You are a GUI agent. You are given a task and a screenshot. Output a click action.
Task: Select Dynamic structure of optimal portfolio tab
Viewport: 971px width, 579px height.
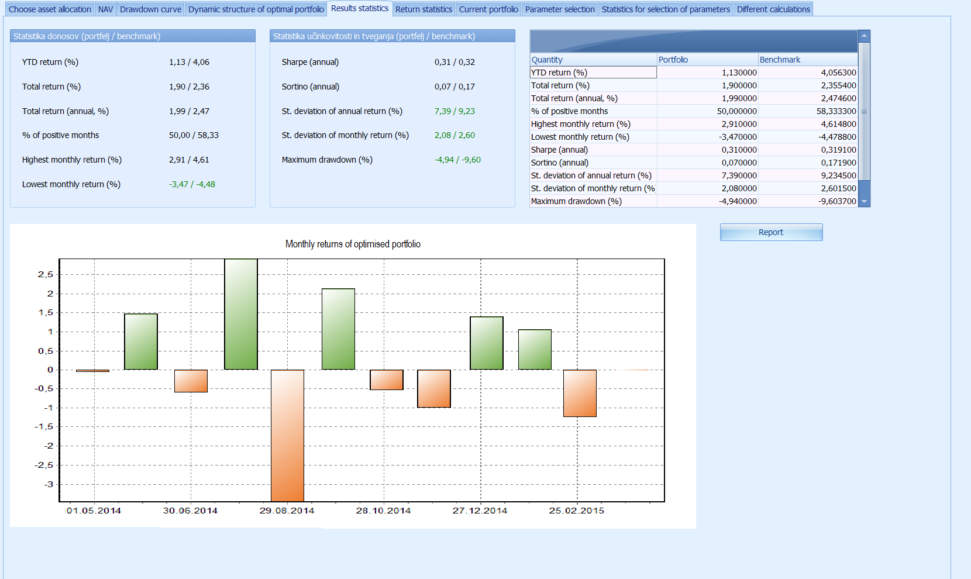(256, 9)
